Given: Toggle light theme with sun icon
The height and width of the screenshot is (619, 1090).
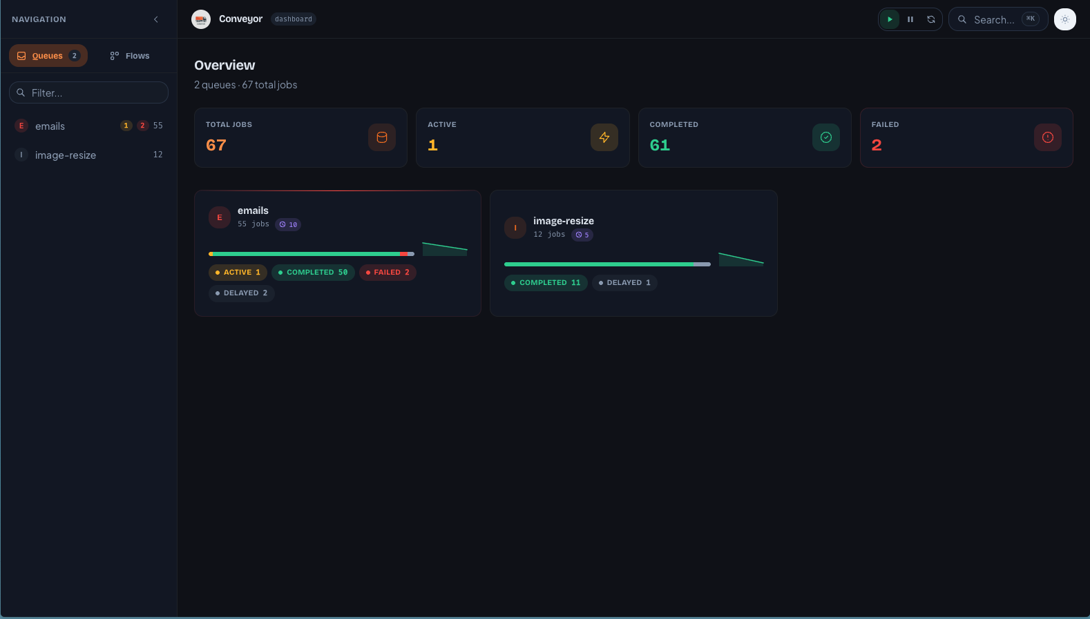Looking at the screenshot, I should pyautogui.click(x=1064, y=19).
